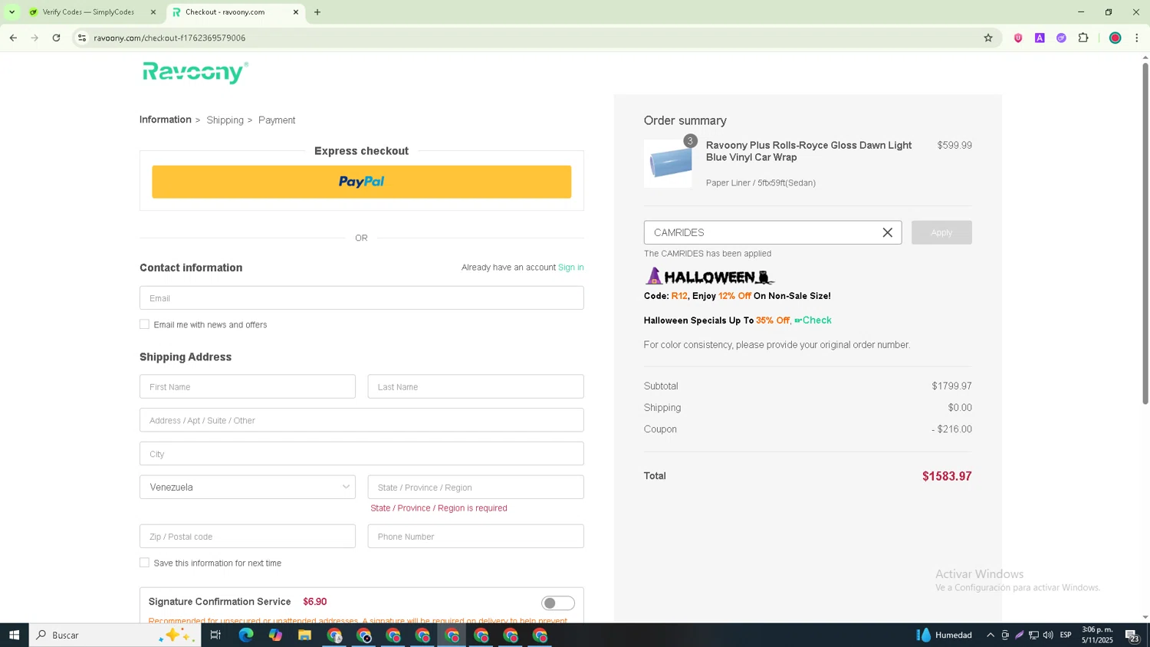Open the Extensions puzzle-piece menu

[x=1083, y=38]
